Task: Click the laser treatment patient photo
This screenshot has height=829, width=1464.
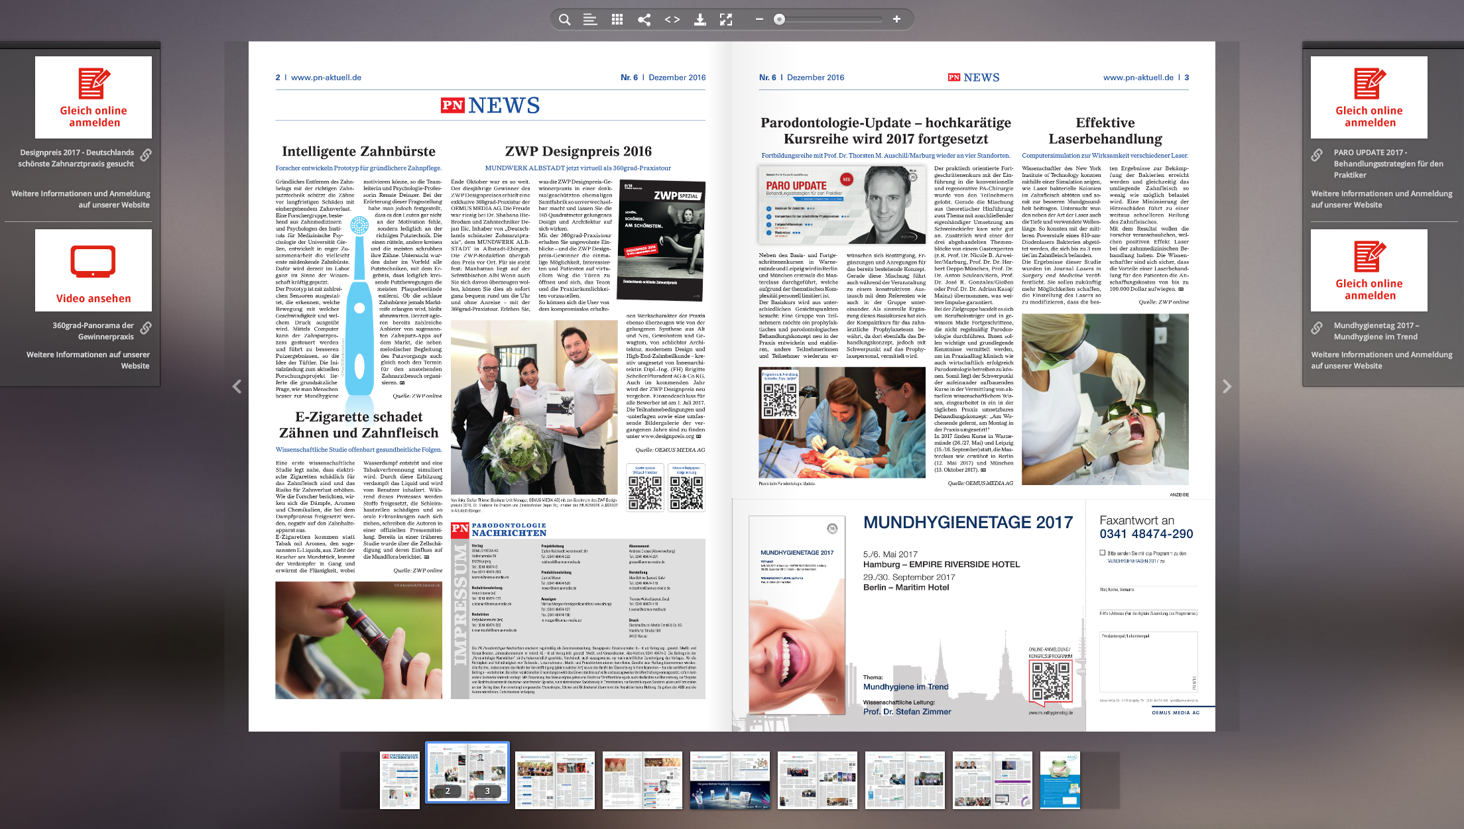Action: (1105, 400)
